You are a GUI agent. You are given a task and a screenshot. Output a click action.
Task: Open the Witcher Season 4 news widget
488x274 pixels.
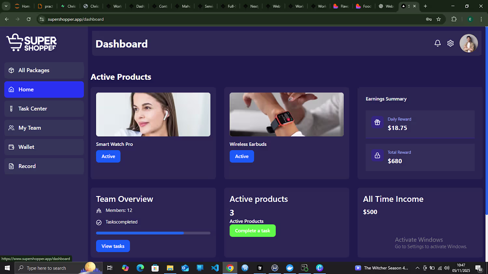click(x=381, y=268)
